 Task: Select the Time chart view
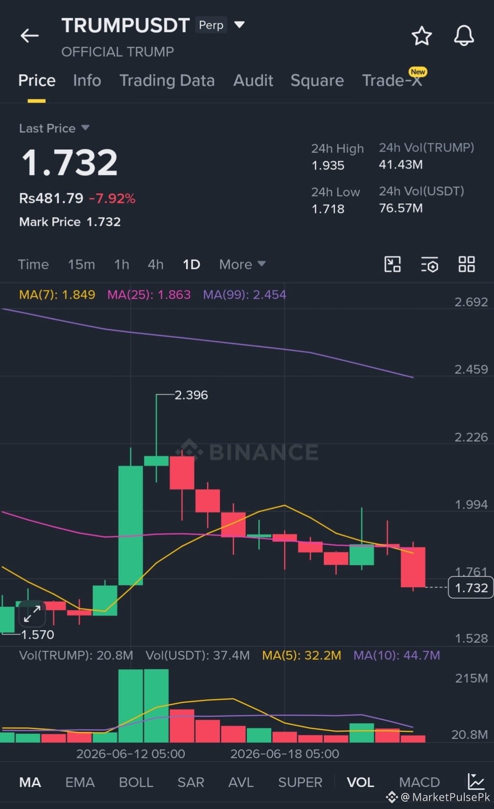click(33, 264)
